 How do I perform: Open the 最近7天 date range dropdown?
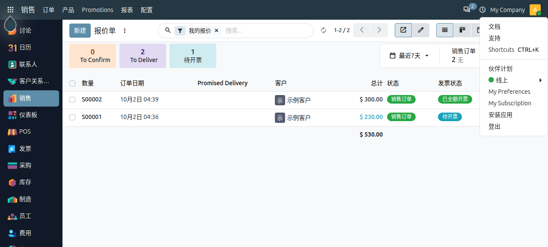[409, 56]
